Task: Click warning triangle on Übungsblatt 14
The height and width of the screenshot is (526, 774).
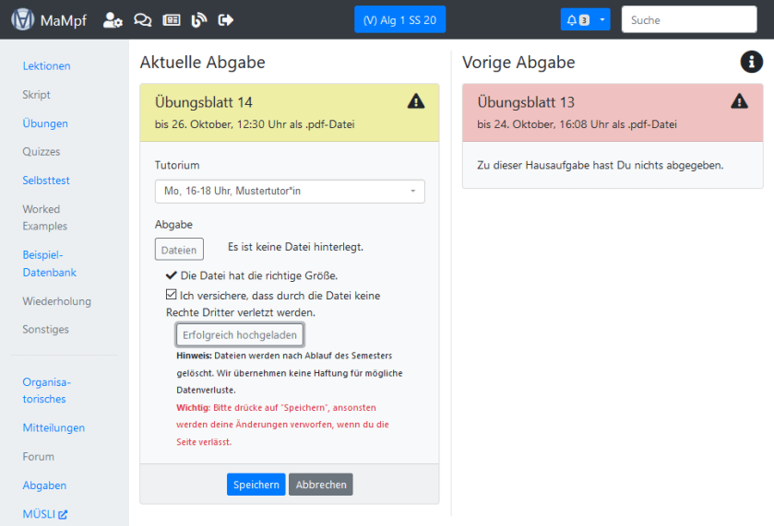Action: tap(416, 101)
